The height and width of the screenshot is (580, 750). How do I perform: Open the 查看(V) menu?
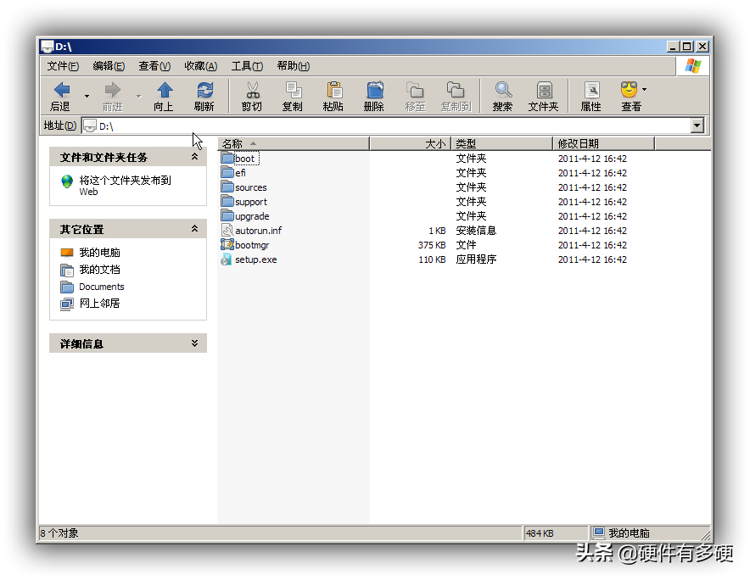[x=154, y=66]
